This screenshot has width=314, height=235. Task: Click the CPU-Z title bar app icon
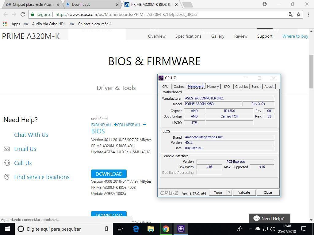click(x=161, y=78)
